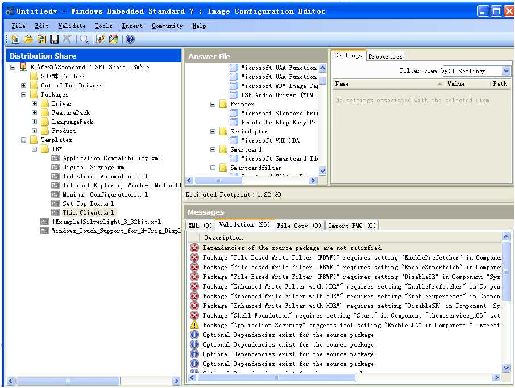Open Help via the blue question icon
This screenshot has height=388, width=515.
coord(130,39)
